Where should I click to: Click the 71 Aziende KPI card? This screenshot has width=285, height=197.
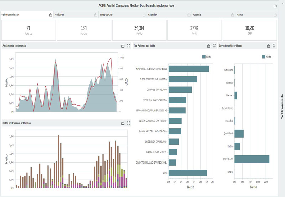tap(28, 30)
